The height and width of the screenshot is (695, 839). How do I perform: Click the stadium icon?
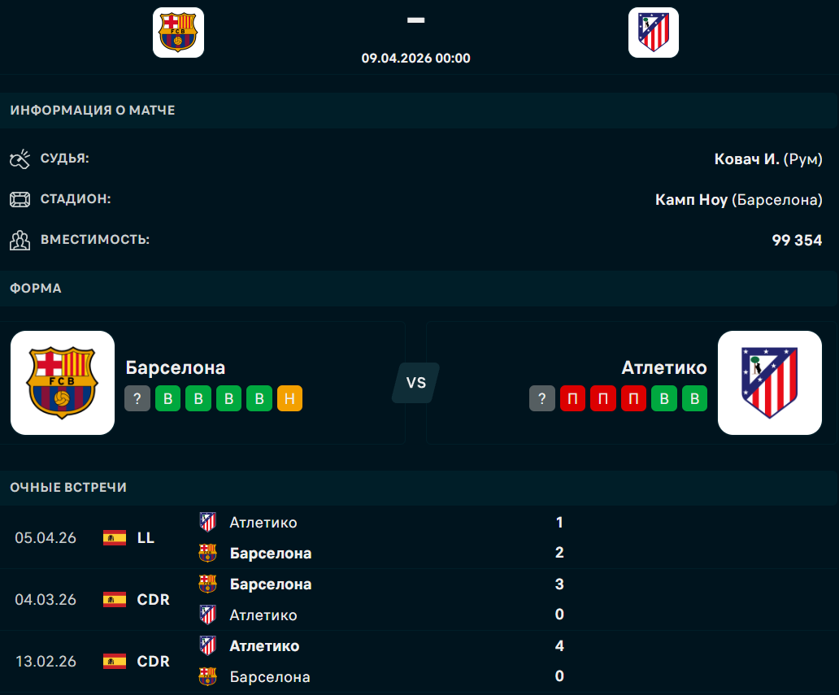20,199
